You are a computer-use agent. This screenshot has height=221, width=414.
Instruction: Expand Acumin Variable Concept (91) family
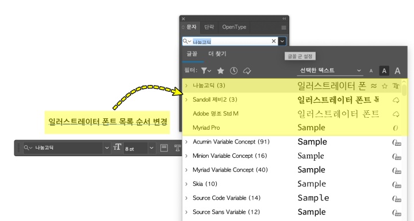point(186,142)
